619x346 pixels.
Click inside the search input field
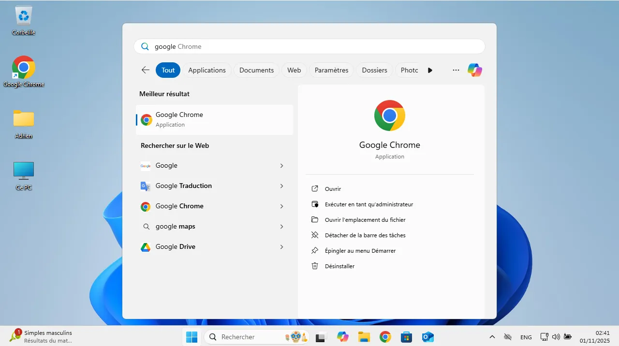click(309, 46)
